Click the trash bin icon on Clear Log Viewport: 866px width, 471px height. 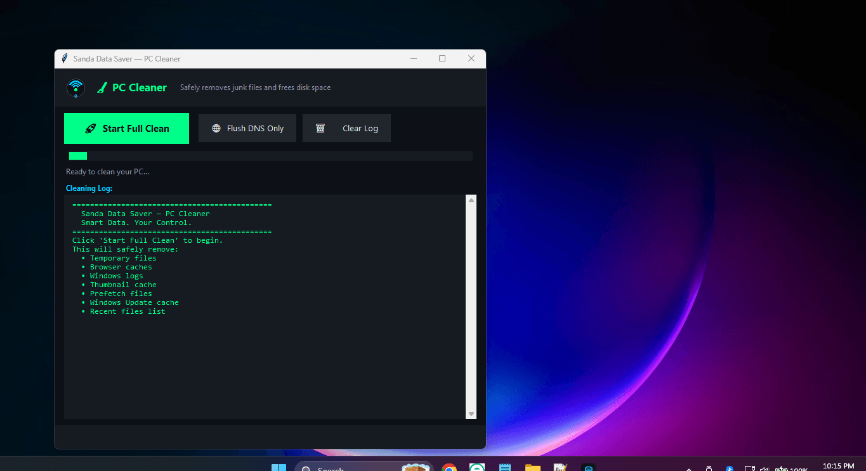tap(320, 128)
